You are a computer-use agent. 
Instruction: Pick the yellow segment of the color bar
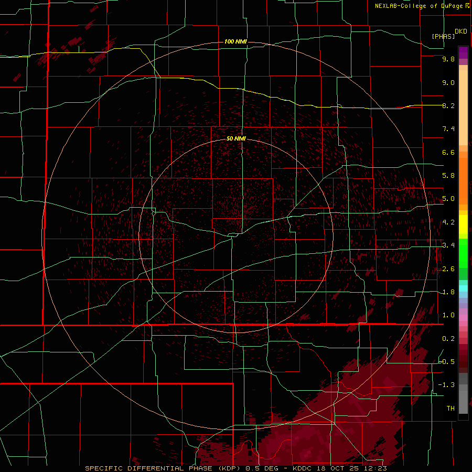coord(463,224)
